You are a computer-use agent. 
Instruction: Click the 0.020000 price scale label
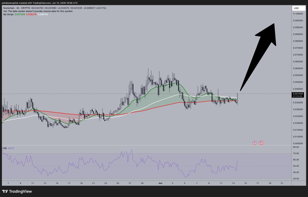(299, 123)
